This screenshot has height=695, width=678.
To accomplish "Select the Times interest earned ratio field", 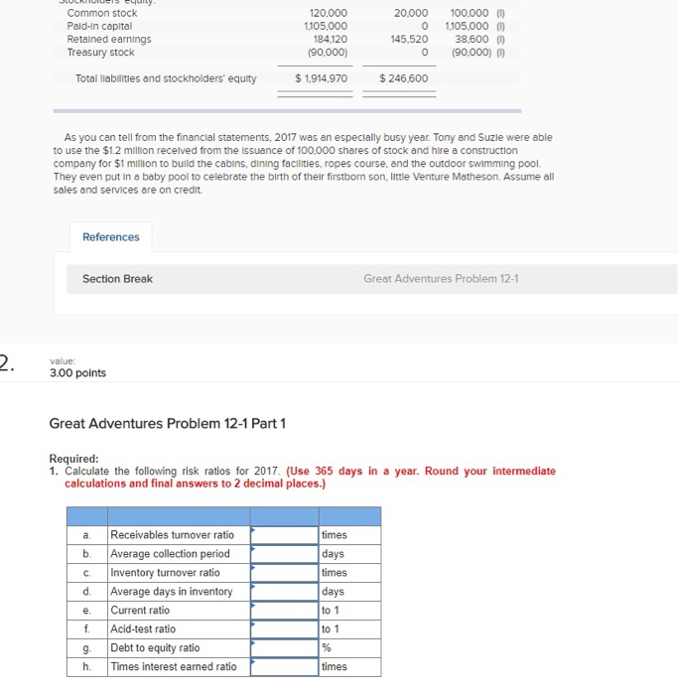I will (284, 667).
